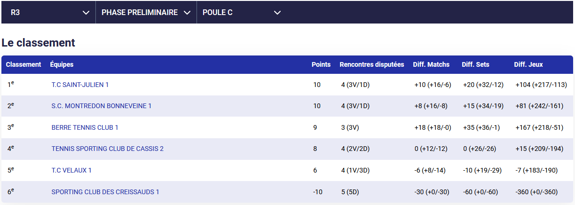This screenshot has height=205, width=575.
Task: Click the +20 (+32/-12) set difference
Action: click(x=483, y=85)
